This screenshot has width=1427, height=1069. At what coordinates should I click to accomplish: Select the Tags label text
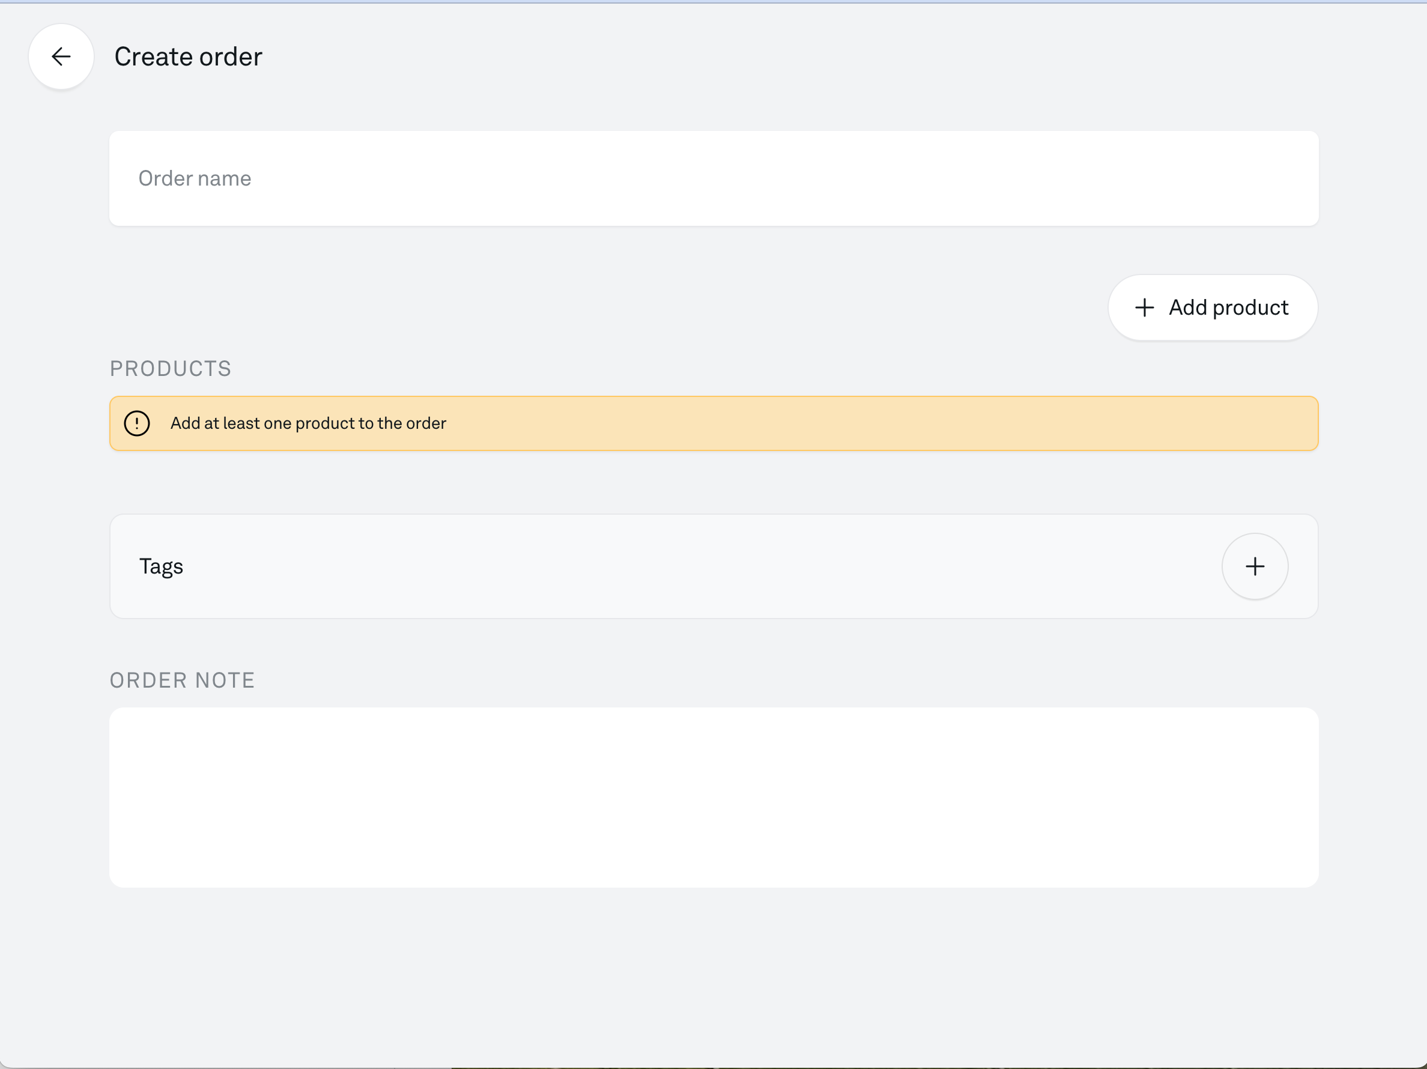click(162, 566)
